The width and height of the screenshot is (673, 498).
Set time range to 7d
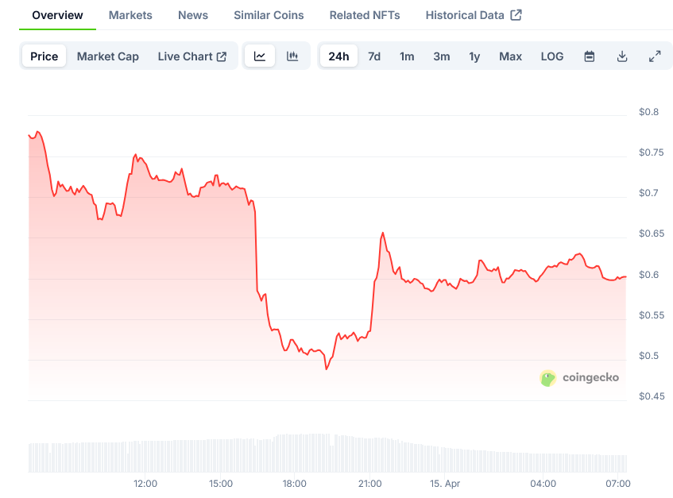(374, 56)
